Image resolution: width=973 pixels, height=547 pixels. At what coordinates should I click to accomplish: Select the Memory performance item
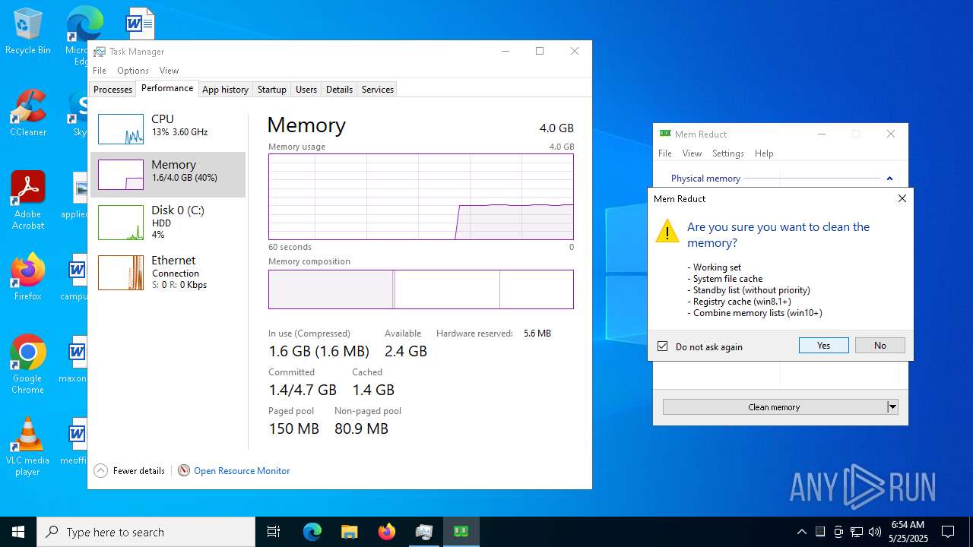click(x=168, y=175)
